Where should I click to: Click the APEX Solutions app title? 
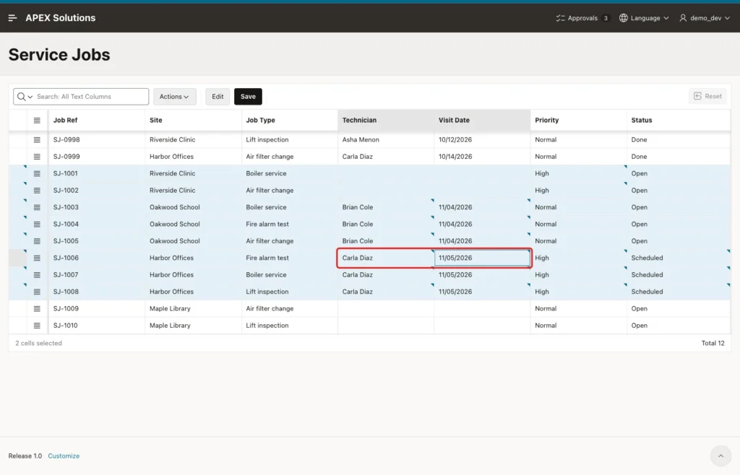point(61,18)
